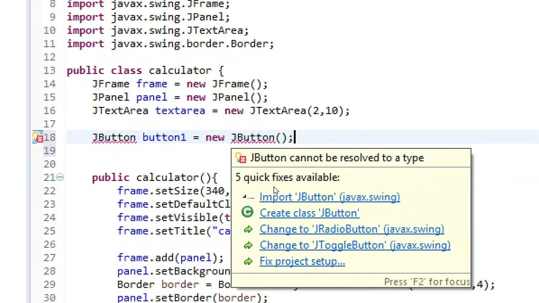
Task: Click the error icon in the tooltip header
Action: click(x=241, y=158)
